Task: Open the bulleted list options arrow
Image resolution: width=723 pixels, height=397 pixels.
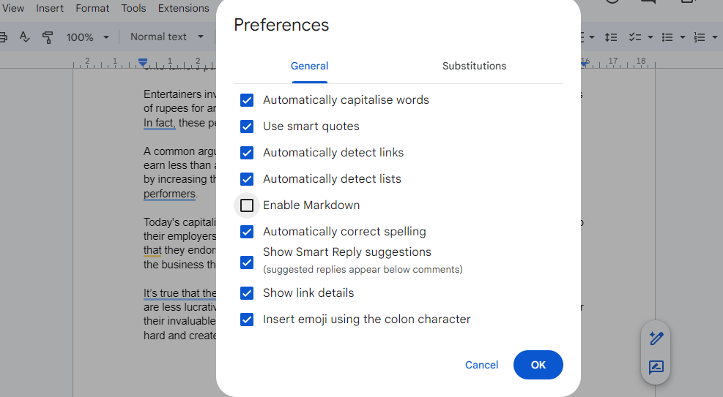Action: (x=683, y=37)
